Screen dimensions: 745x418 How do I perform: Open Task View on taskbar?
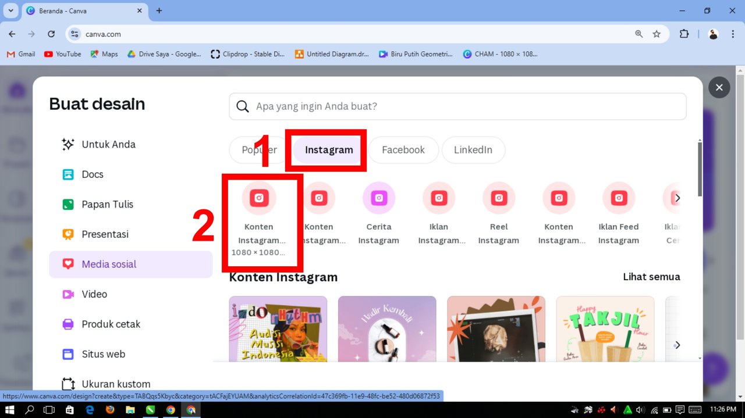tap(49, 410)
